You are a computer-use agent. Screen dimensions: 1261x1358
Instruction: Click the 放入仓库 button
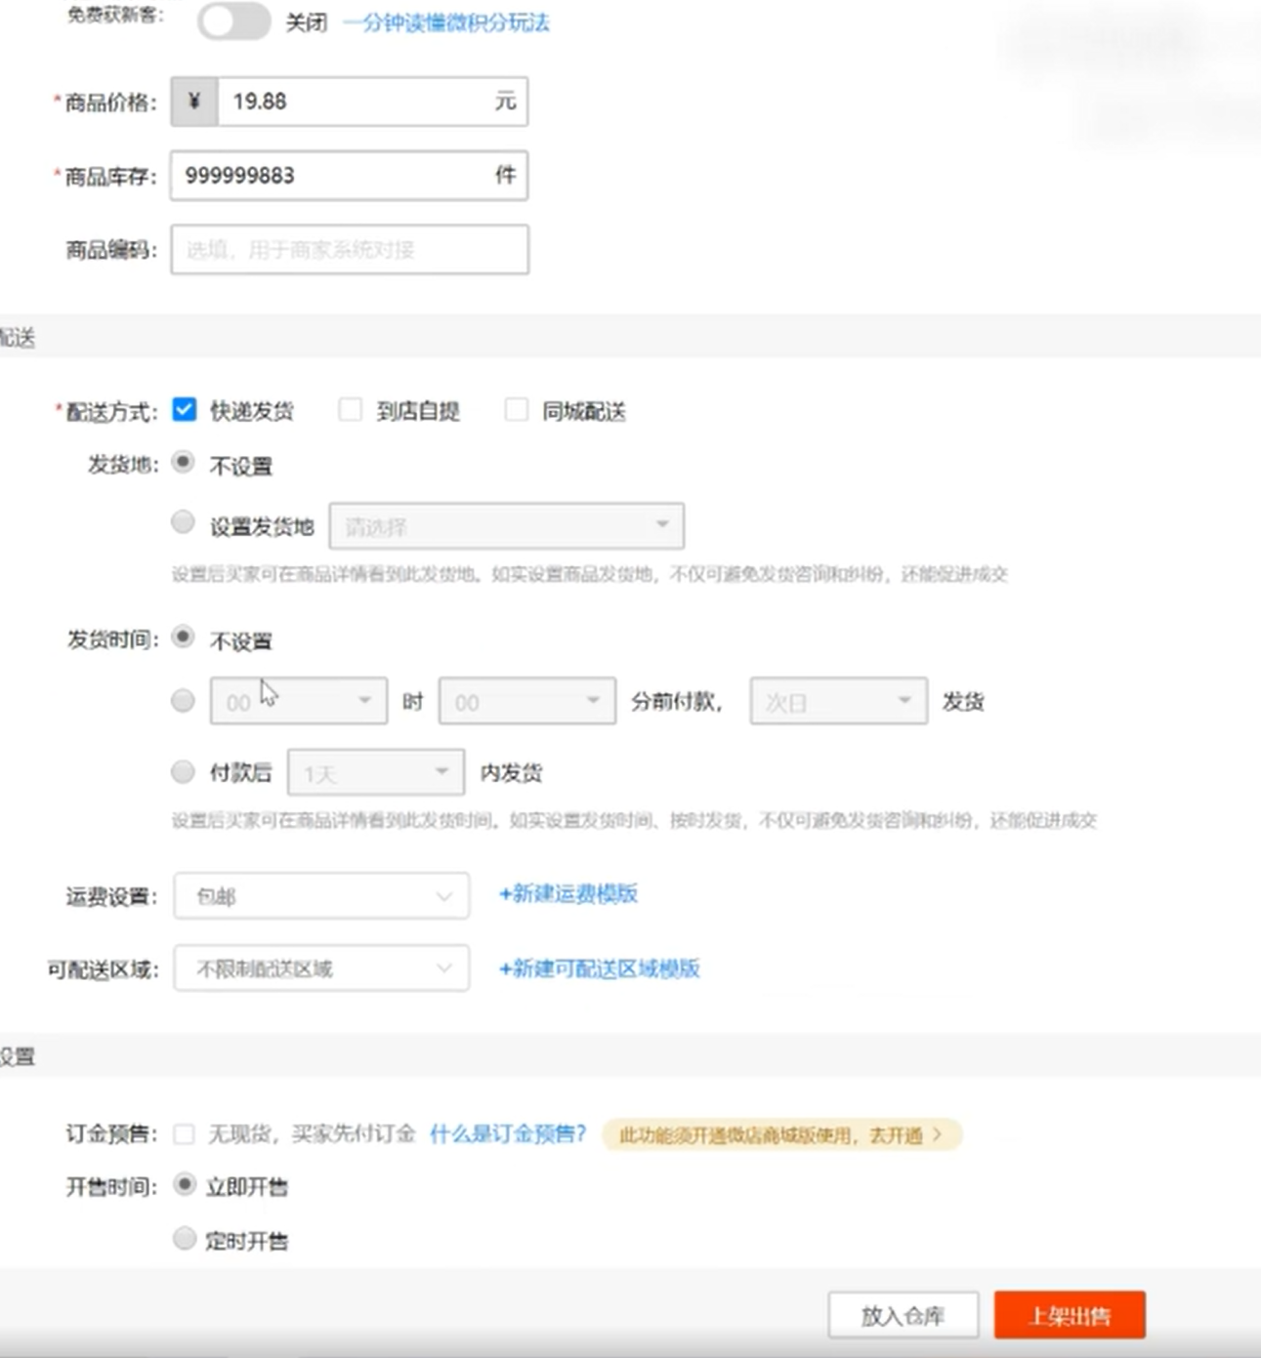903,1315
